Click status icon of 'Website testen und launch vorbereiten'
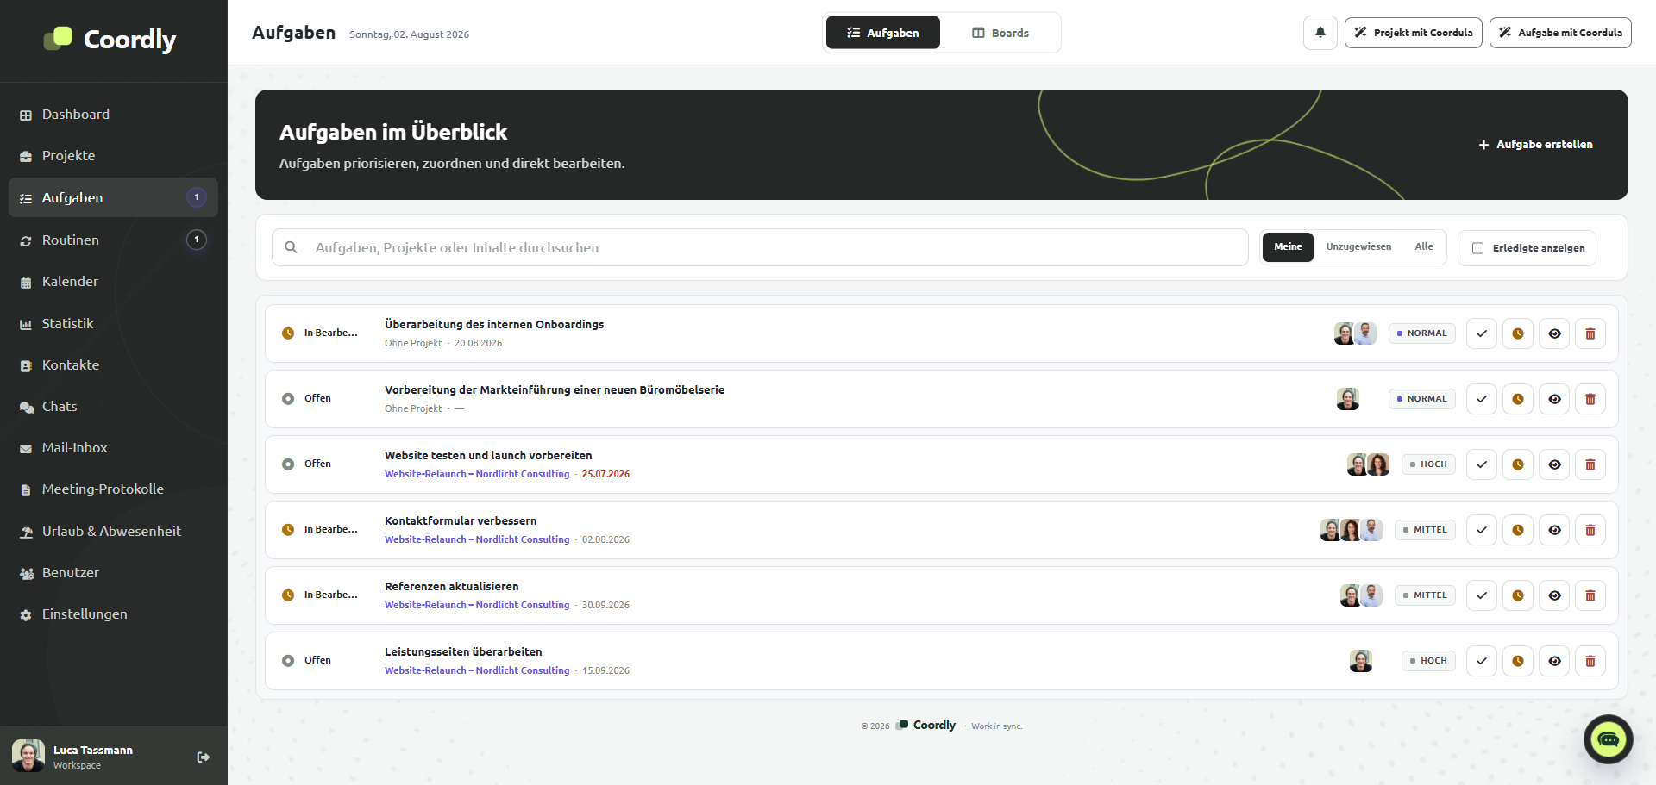This screenshot has height=785, width=1656. pos(288,464)
